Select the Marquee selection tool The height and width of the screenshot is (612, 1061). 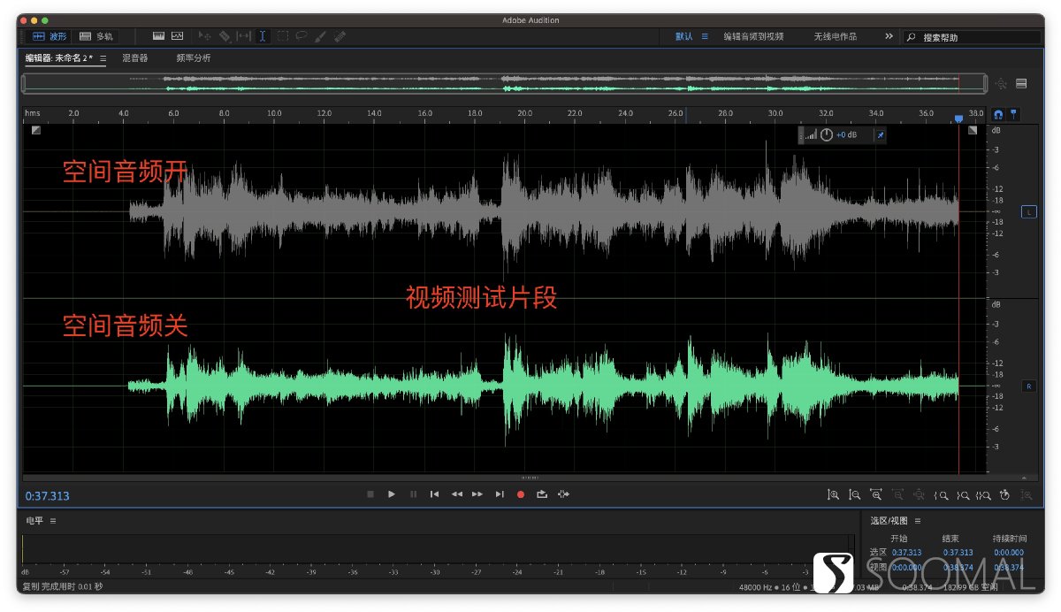coord(282,36)
